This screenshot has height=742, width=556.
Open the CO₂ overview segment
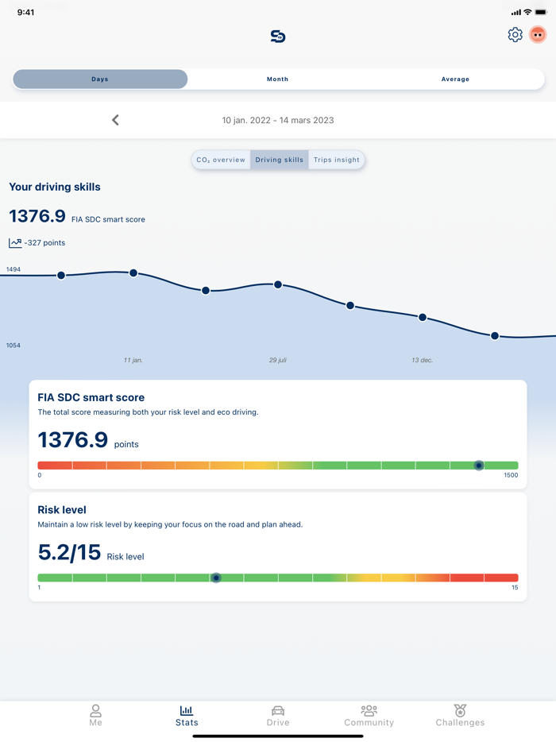point(221,160)
